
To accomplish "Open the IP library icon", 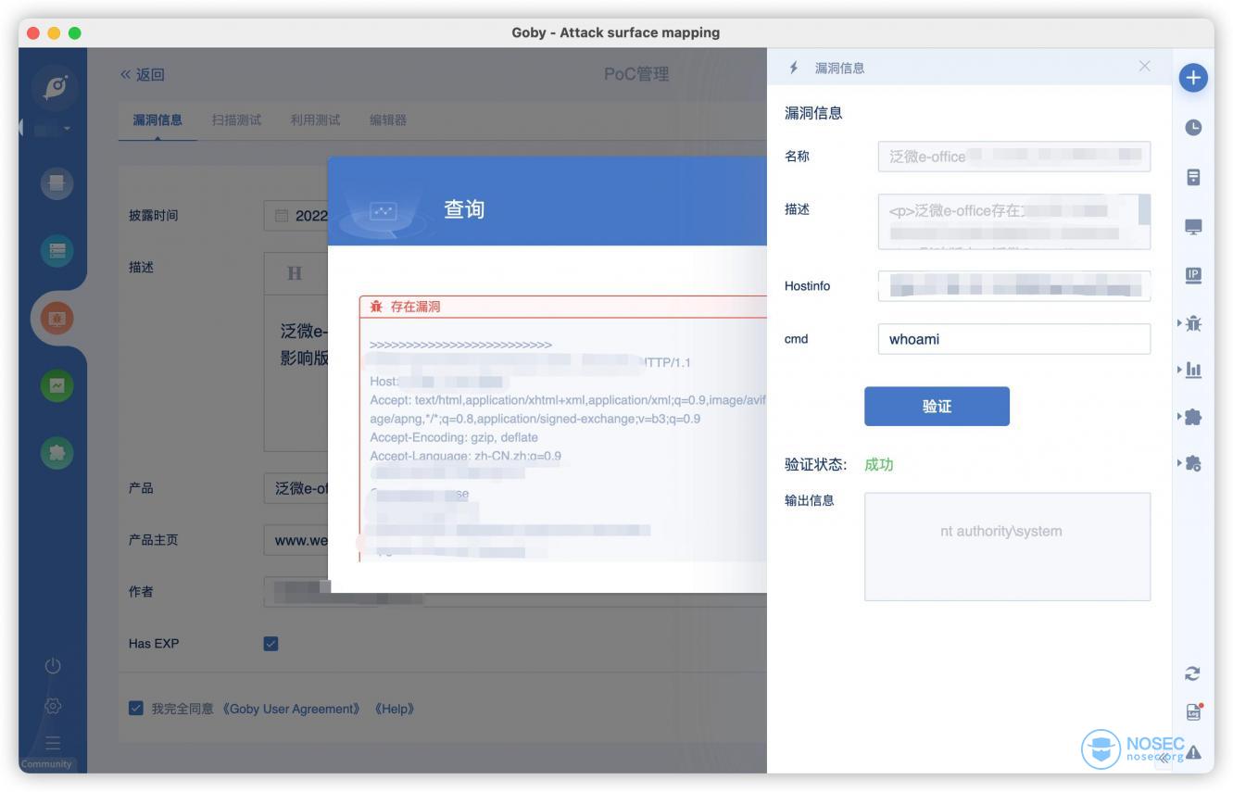I will pyautogui.click(x=1193, y=275).
